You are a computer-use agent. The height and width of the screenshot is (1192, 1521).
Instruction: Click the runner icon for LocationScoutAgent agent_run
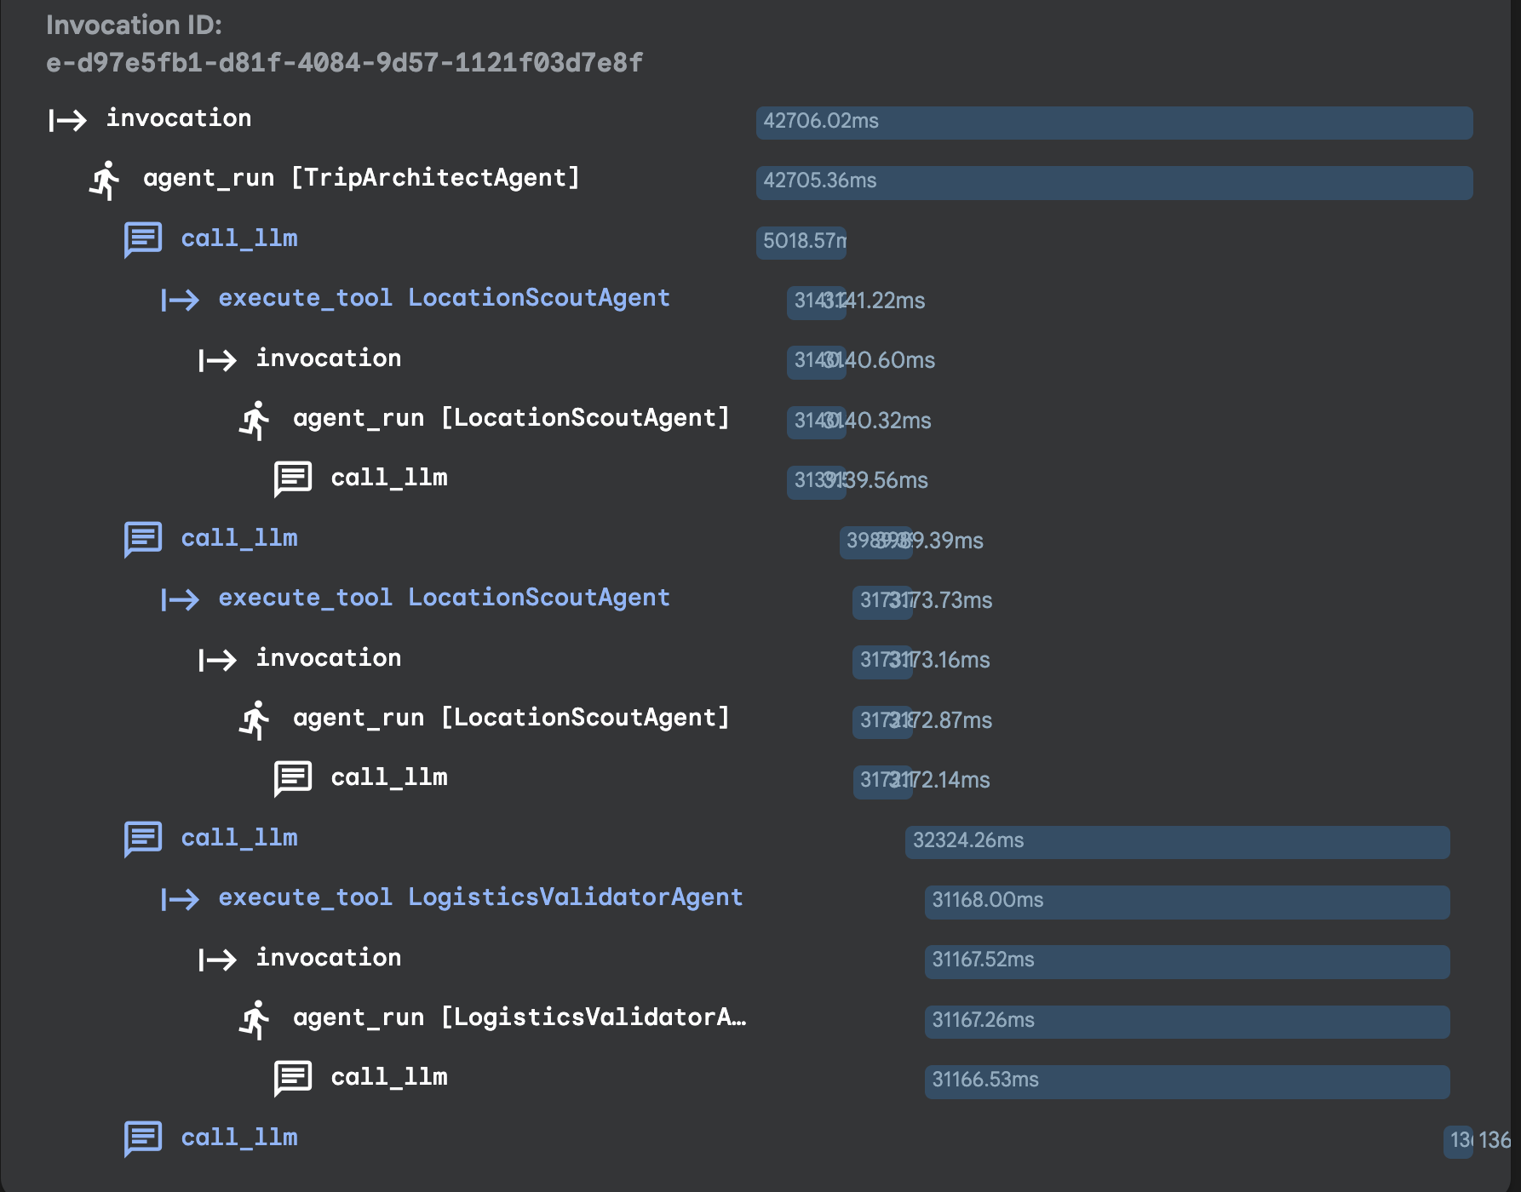click(255, 419)
